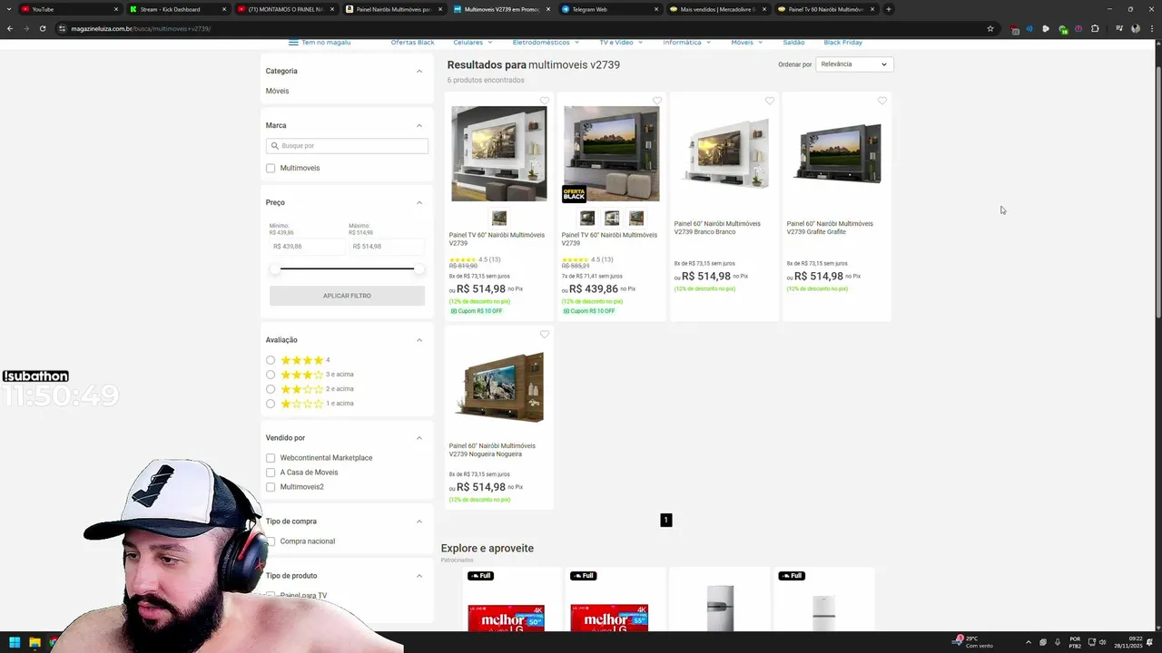Select the color swatch under first Painel TV product

(498, 218)
